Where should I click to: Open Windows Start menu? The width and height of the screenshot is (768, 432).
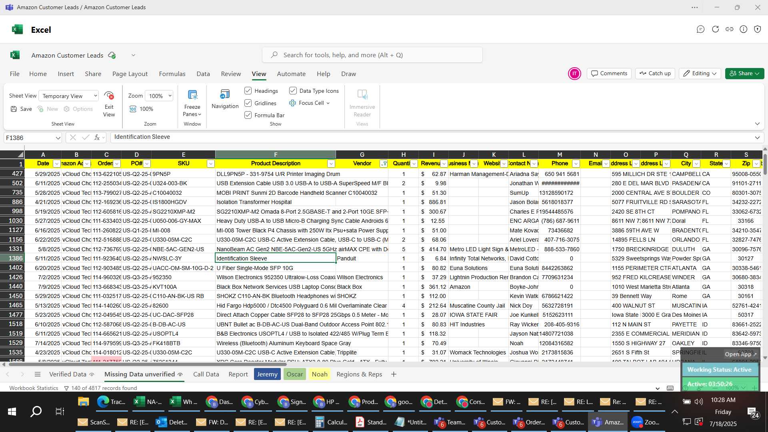point(12,411)
